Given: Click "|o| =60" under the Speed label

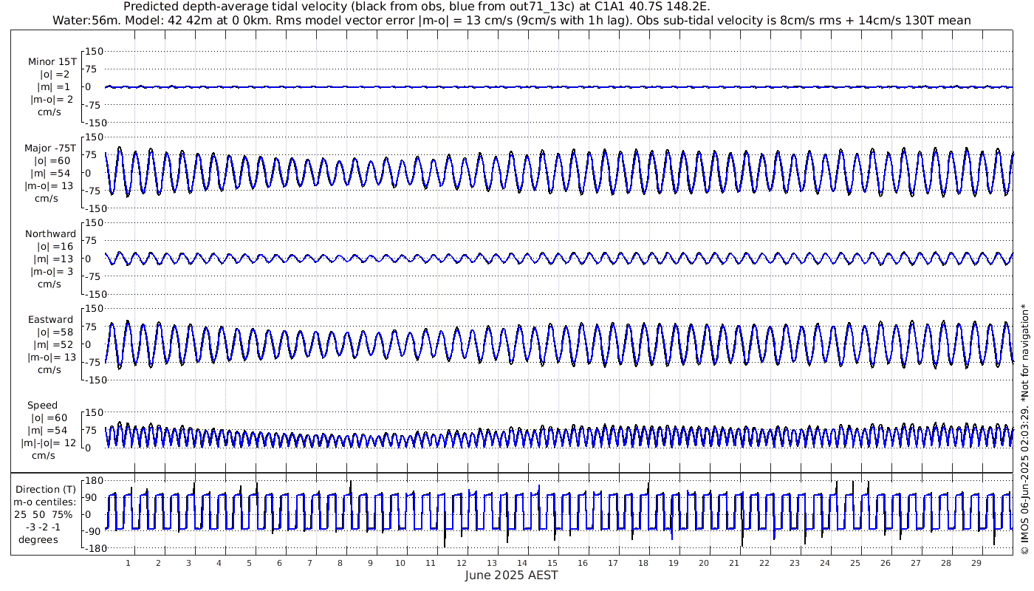Looking at the screenshot, I should [49, 418].
